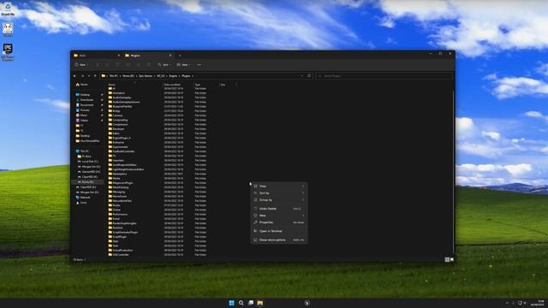Click This PC in the address breadcrumb
Image resolution: width=548 pixels, height=308 pixels.
pyautogui.click(x=114, y=76)
